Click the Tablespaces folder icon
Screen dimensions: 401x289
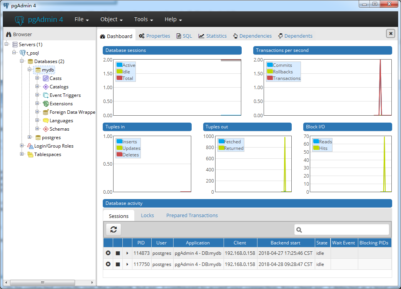point(30,154)
